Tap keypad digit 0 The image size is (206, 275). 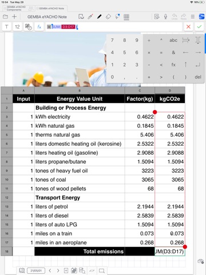point(112,77)
